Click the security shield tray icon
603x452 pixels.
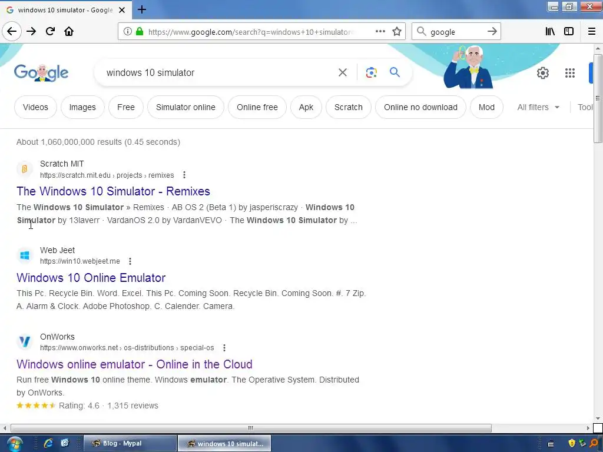tap(572, 444)
